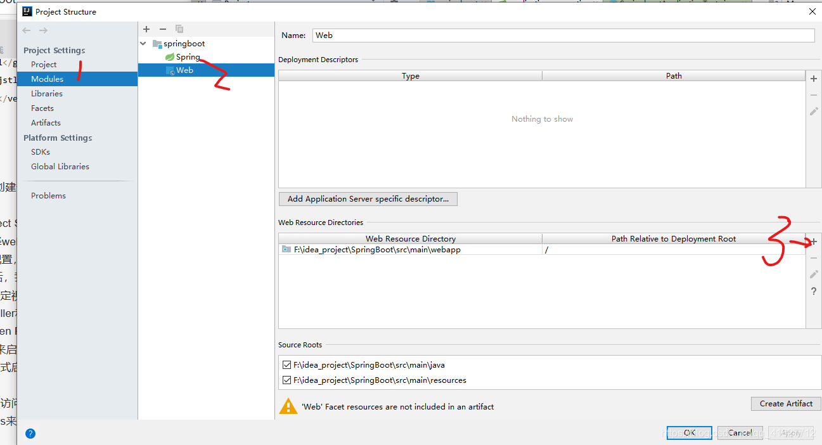This screenshot has width=822, height=445.
Task: Select the springboot module row
Action: [x=206, y=44]
